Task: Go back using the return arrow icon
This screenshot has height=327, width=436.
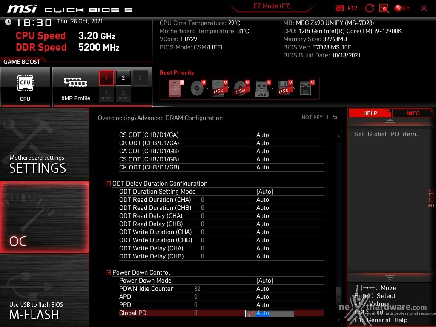Action: pos(335,118)
